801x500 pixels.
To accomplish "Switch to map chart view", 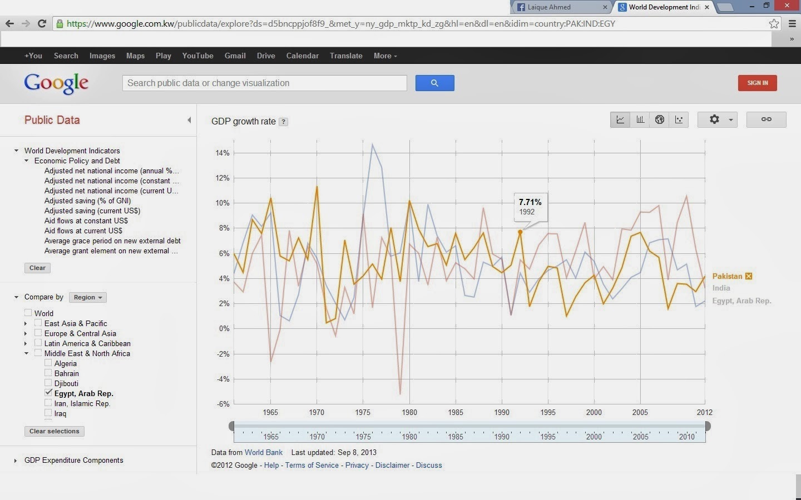I will (x=660, y=119).
